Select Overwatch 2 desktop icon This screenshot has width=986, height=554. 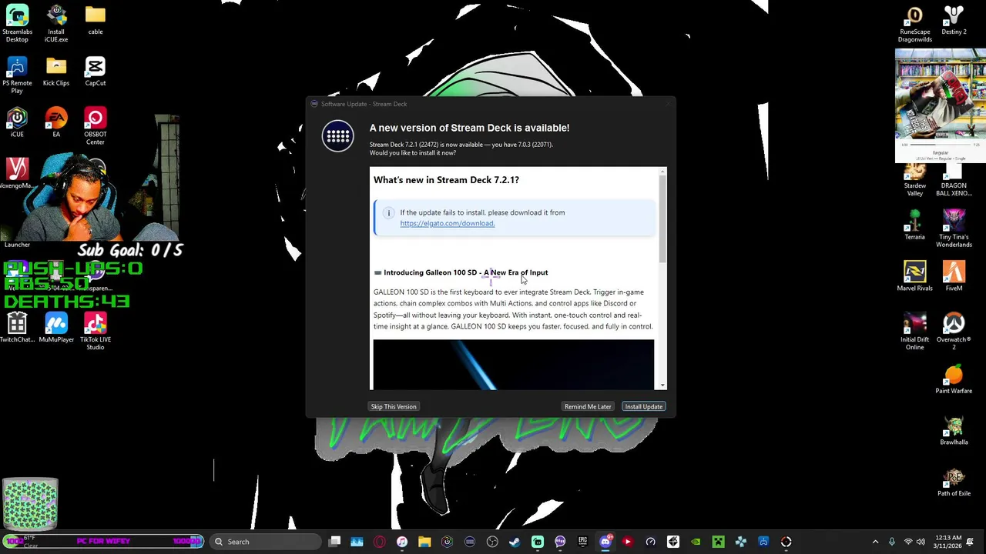(954, 331)
